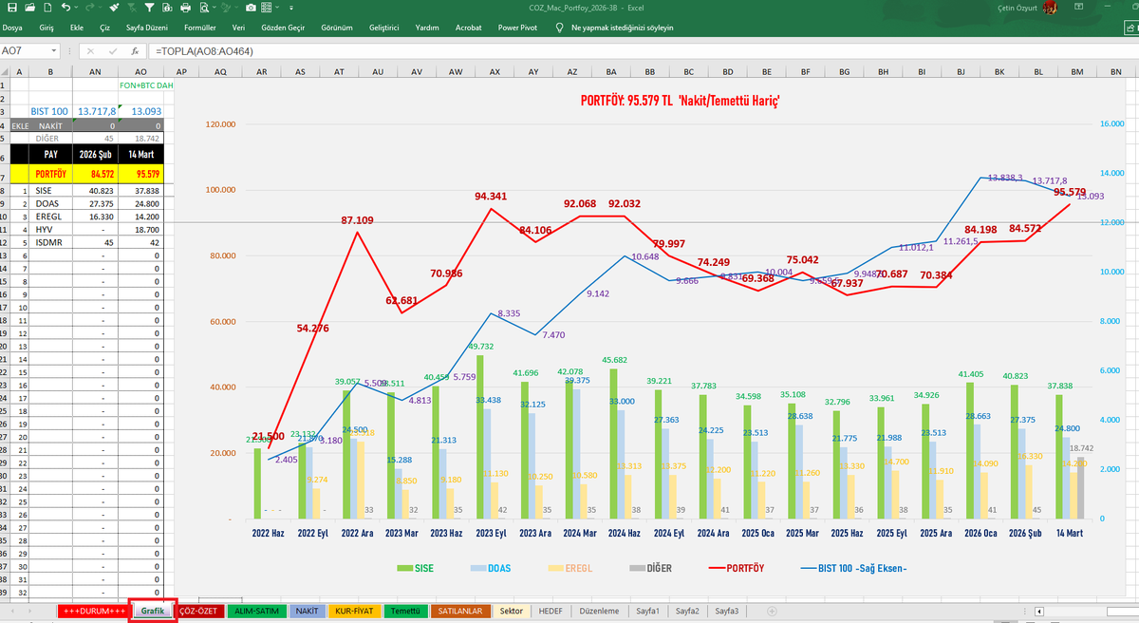Click the EKLE cell in row 4

[x=18, y=124]
